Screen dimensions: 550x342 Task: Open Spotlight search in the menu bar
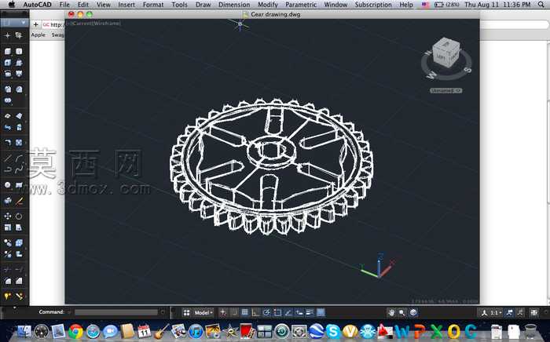click(x=541, y=5)
